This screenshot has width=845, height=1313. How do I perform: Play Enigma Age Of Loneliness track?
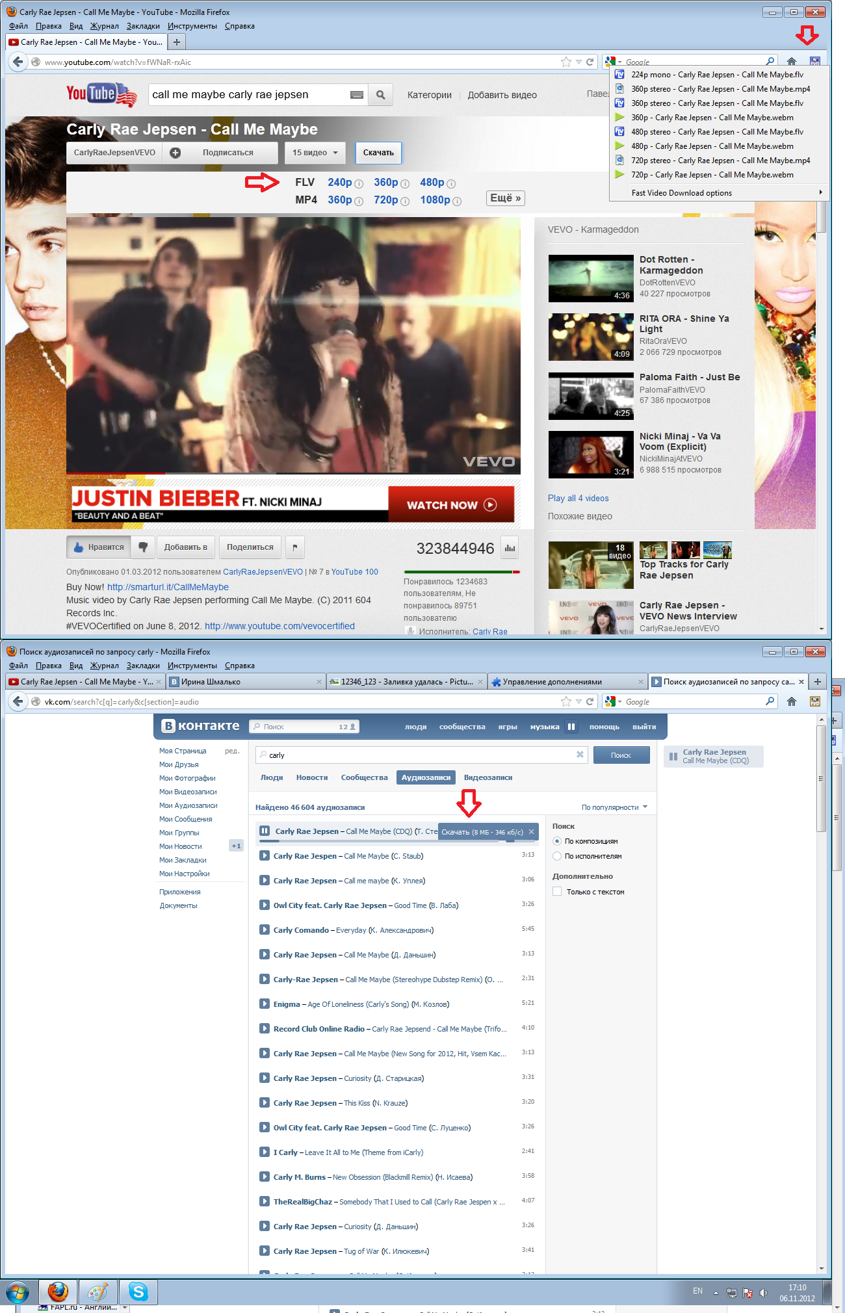(x=265, y=1004)
